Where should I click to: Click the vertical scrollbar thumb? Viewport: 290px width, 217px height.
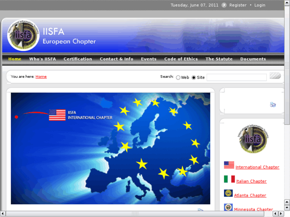pyautogui.click(x=287, y=65)
